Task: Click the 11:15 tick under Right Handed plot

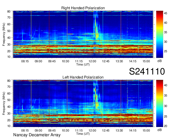Action: (x=79, y=61)
